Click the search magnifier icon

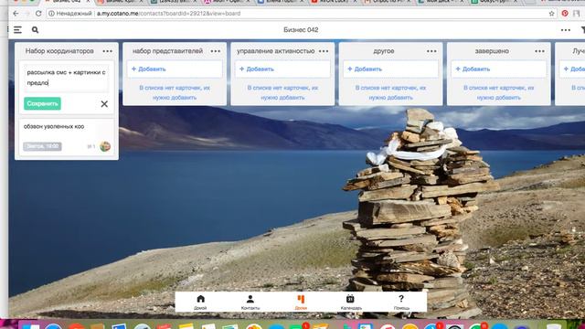35,30
